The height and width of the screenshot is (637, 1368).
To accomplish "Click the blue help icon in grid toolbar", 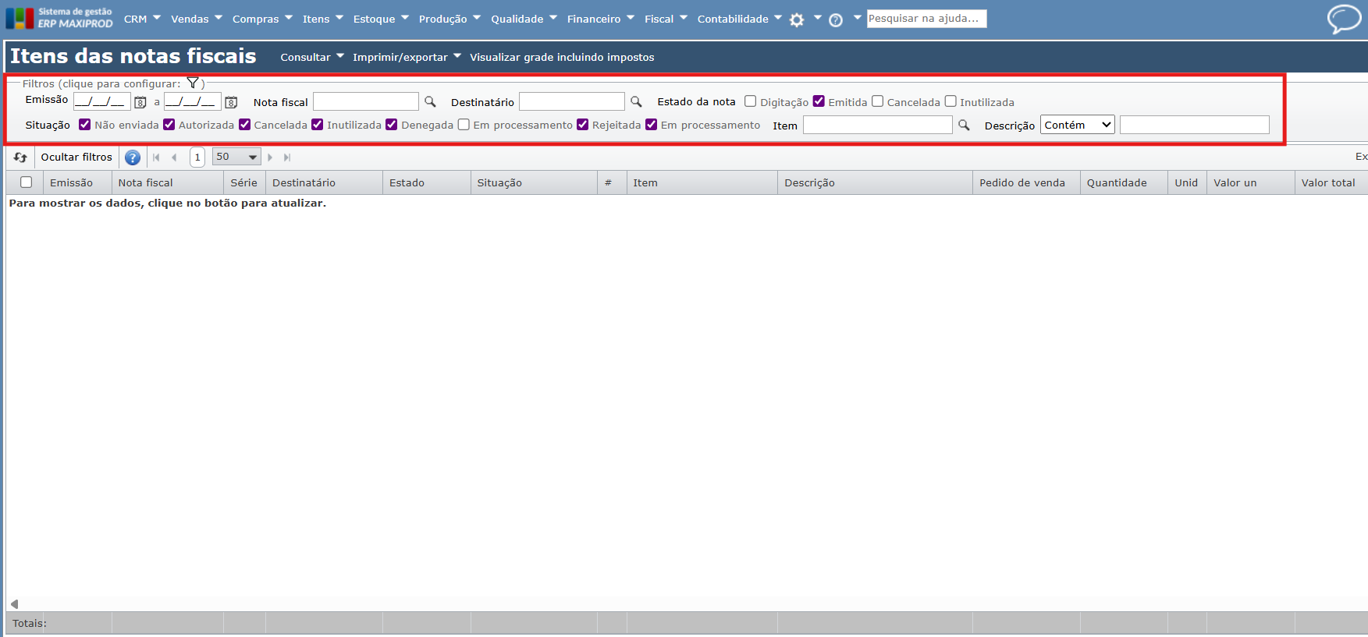I will [x=133, y=157].
